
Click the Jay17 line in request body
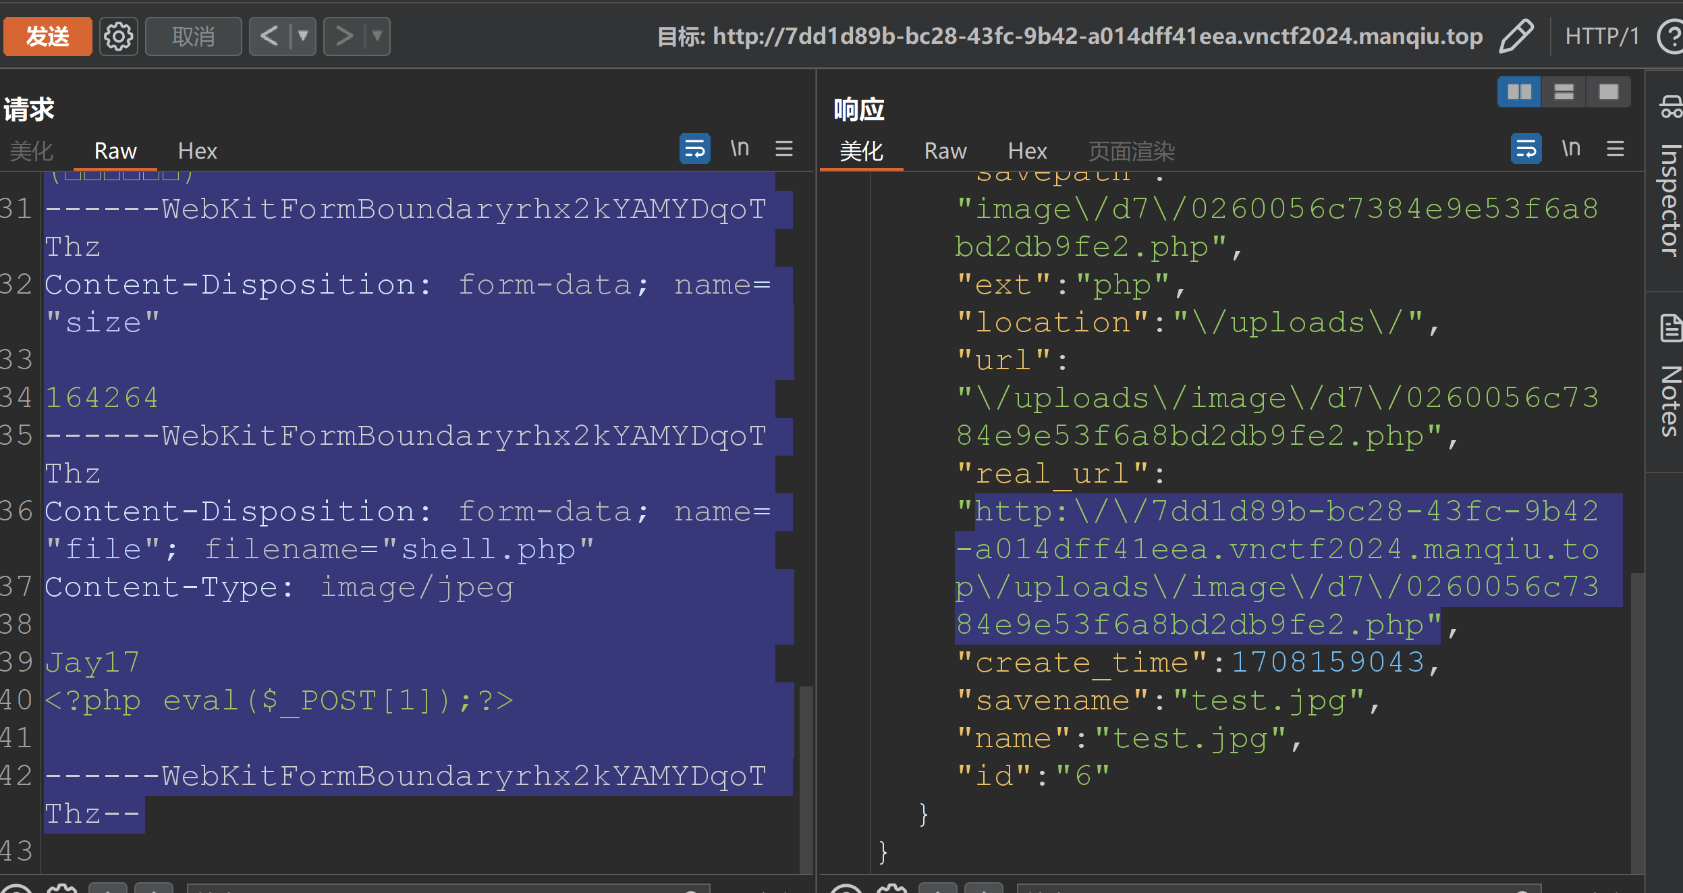[x=92, y=663]
